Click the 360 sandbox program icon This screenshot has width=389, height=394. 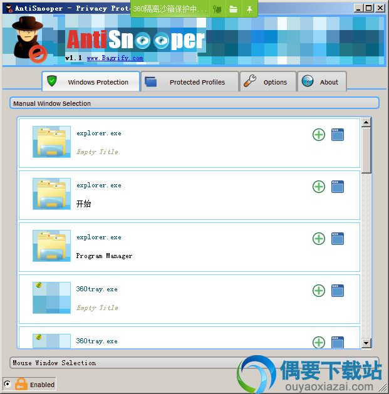click(217, 9)
